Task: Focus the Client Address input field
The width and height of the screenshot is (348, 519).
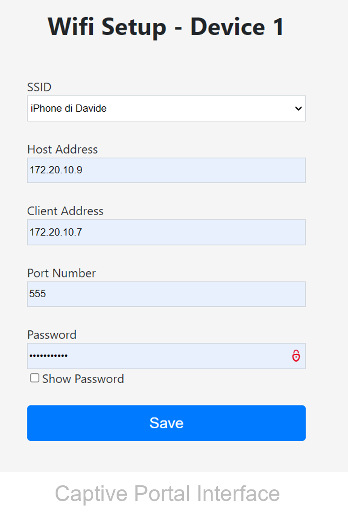Action: [x=166, y=232]
